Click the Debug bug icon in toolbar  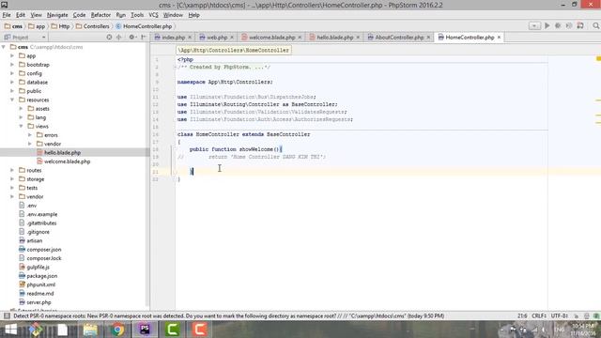tap(558, 25)
